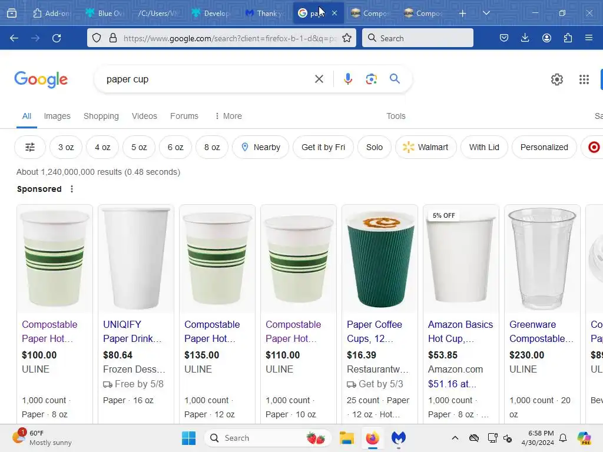Open the Firefox downloads panel

(525, 38)
